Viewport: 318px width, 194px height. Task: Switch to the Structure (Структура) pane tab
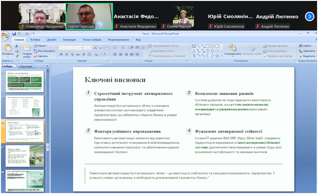click(25, 66)
